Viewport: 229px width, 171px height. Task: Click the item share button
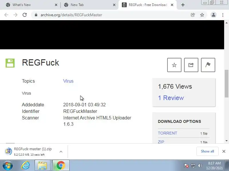pyautogui.click(x=191, y=65)
